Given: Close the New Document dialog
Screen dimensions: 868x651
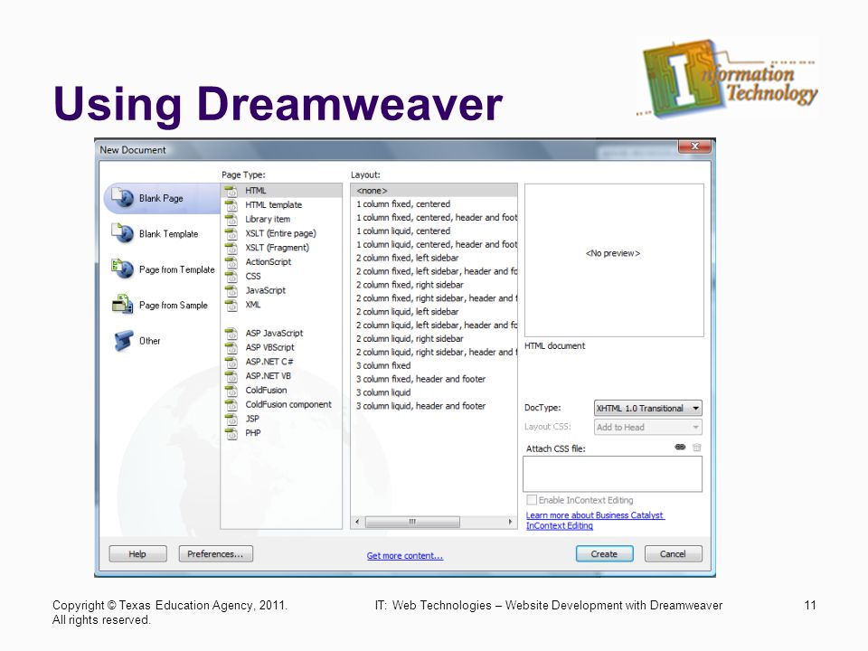Looking at the screenshot, I should click(x=695, y=146).
